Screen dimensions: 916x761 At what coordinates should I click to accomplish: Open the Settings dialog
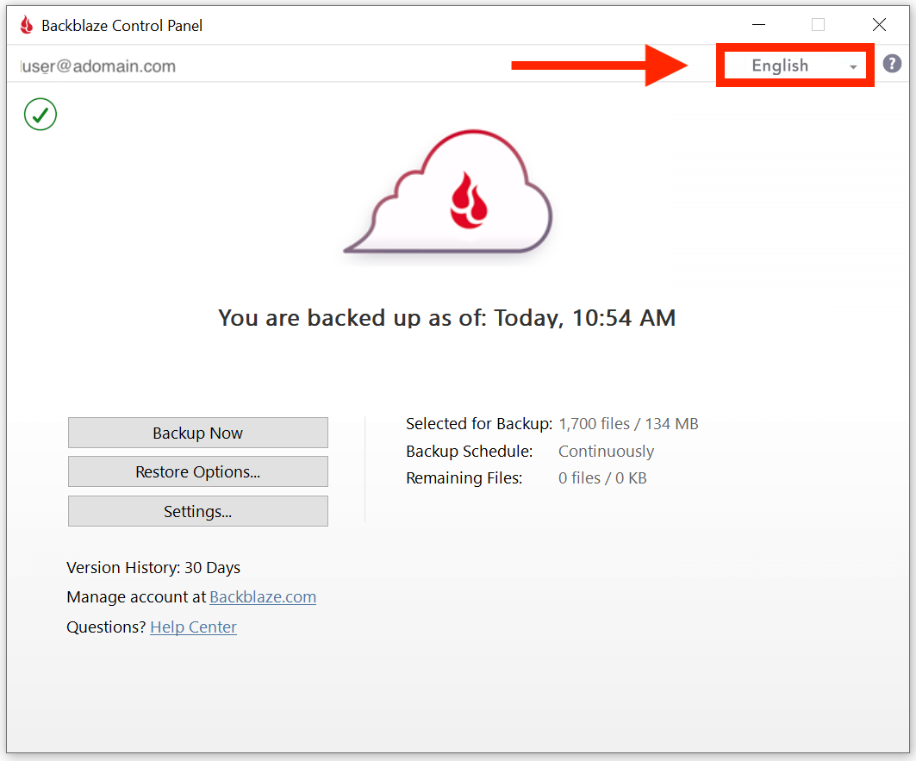(x=198, y=511)
